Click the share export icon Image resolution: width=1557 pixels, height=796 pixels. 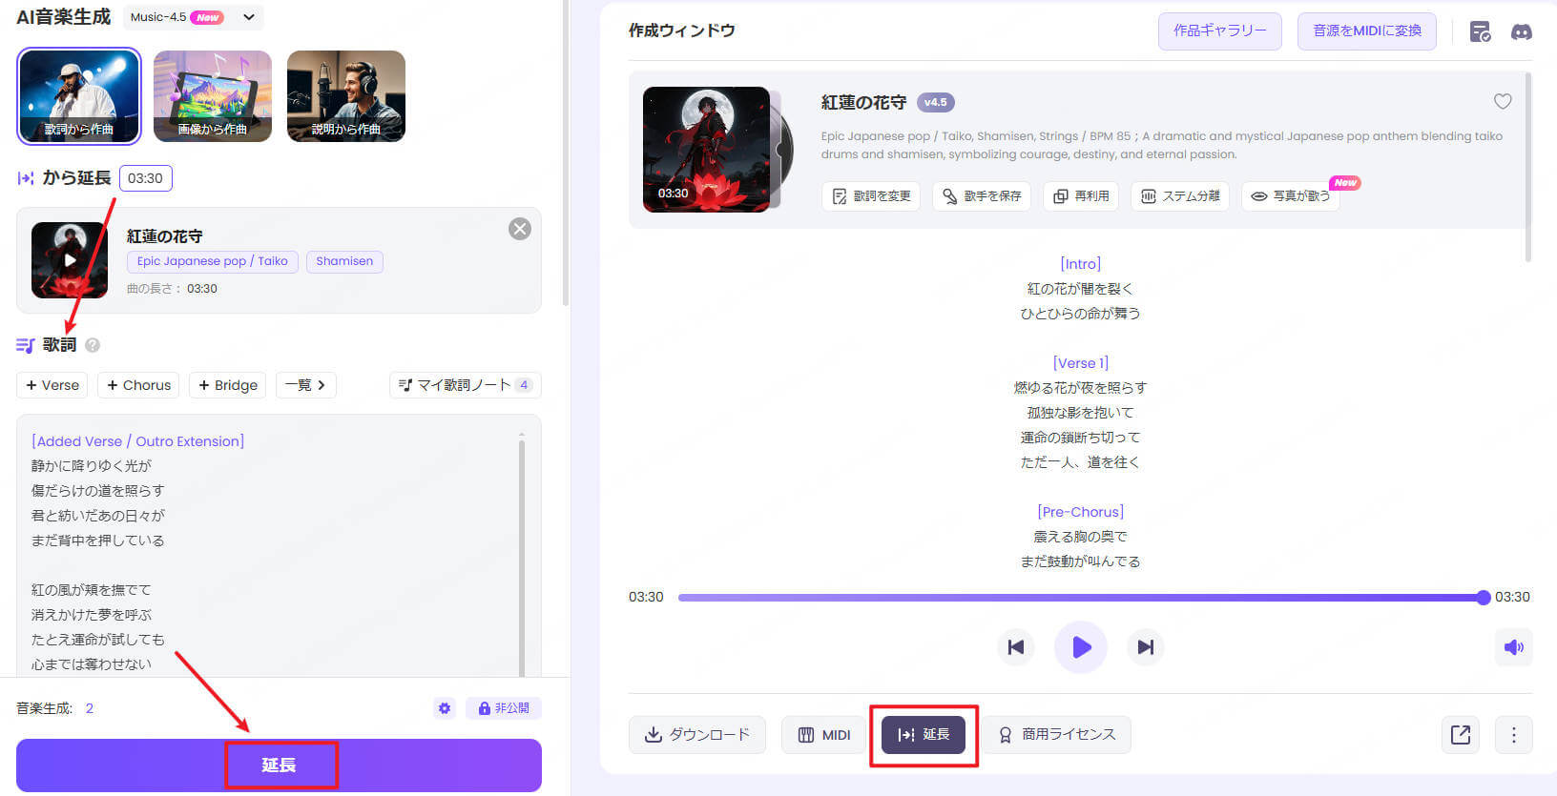tap(1461, 735)
